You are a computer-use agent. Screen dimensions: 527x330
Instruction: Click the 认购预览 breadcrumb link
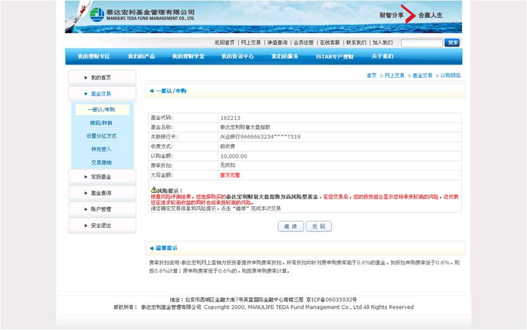click(450, 75)
